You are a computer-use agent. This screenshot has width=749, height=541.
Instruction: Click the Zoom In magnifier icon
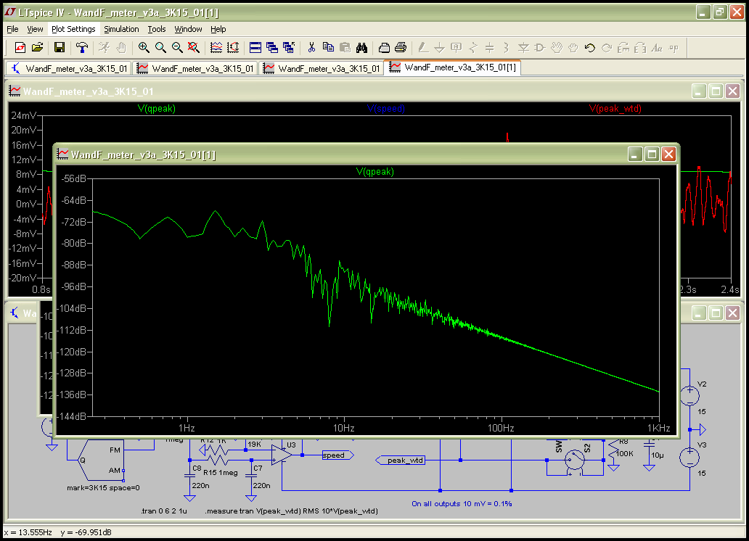[144, 48]
